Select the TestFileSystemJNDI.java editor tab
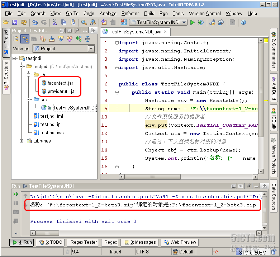 pyautogui.click(x=136, y=32)
